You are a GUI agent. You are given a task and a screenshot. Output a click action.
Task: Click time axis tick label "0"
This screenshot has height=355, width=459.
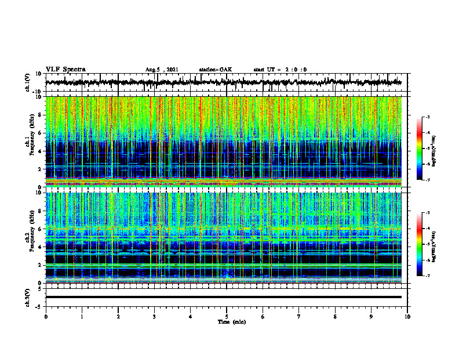46,317
